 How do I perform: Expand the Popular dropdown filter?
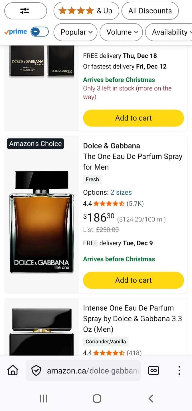point(75,32)
